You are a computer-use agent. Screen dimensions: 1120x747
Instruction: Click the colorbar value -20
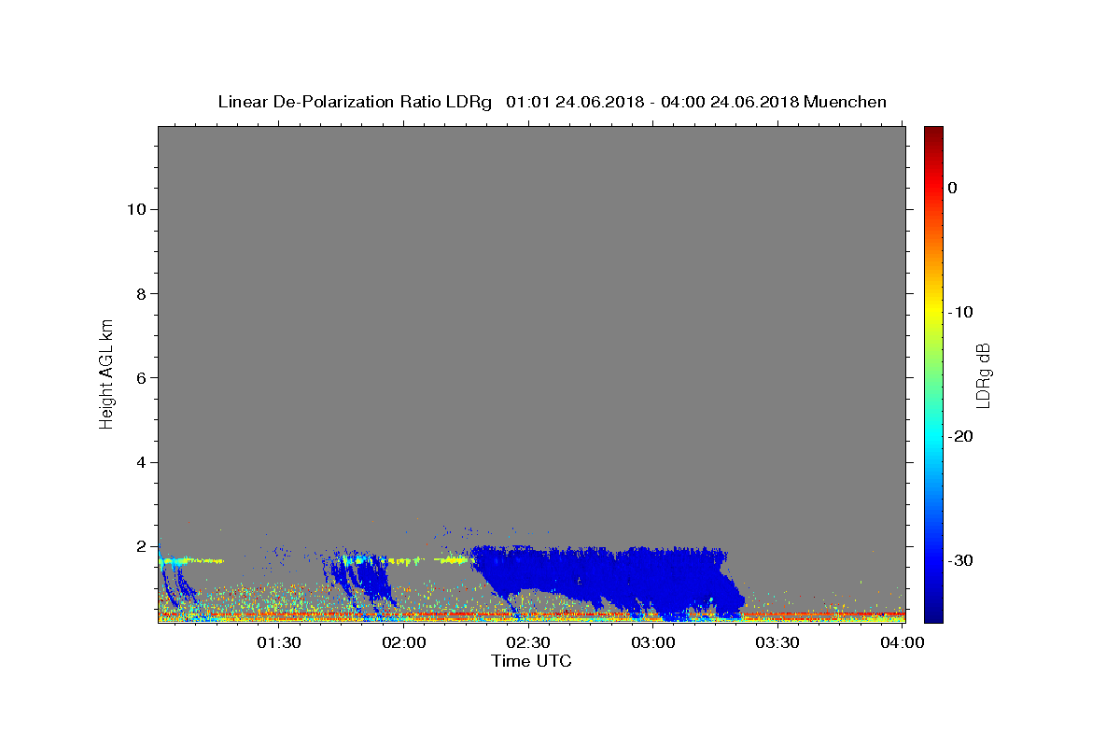point(959,436)
